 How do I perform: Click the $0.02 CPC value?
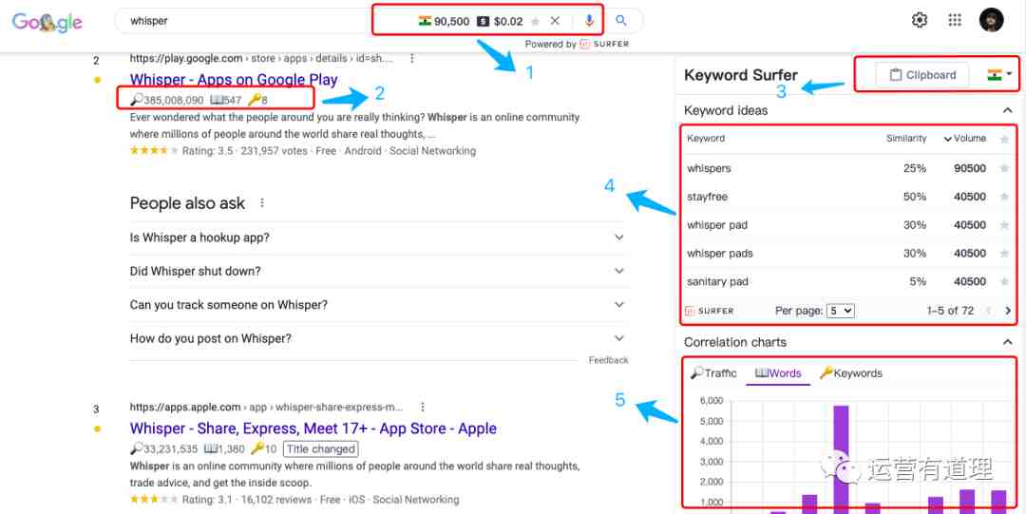tap(508, 21)
